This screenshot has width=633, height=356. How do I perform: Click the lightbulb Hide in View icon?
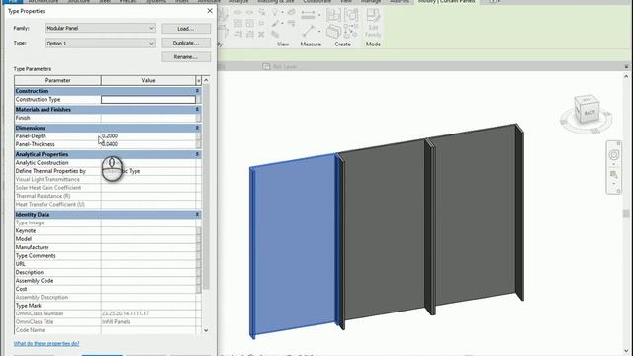[x=276, y=13]
